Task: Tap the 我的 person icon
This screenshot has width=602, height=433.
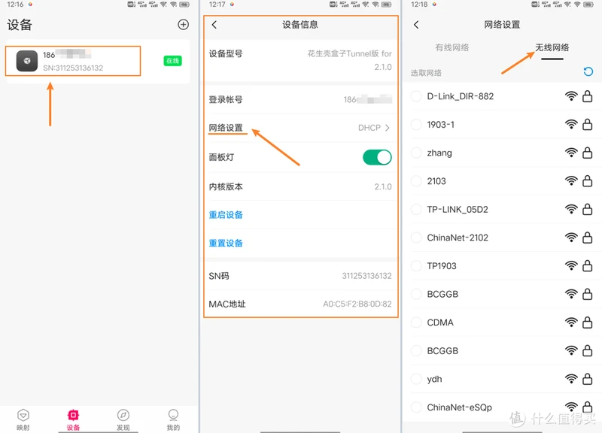Action: 173,415
